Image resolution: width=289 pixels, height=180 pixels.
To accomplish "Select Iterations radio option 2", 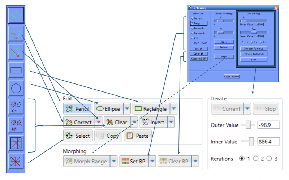I will click(255, 159).
